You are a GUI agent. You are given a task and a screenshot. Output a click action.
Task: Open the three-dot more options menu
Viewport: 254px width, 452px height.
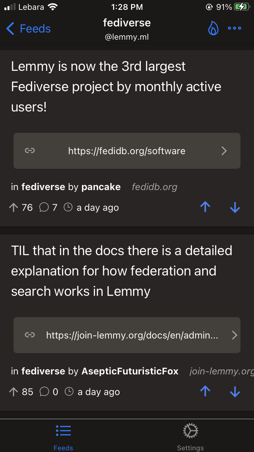(x=234, y=28)
